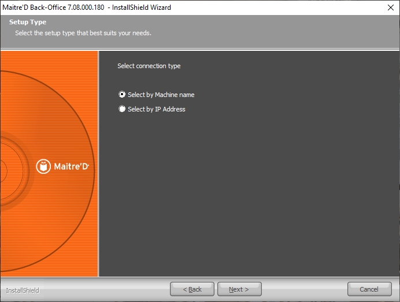
Task: Click the Maitre'D logo icon on the disc
Action: pyautogui.click(x=43, y=166)
